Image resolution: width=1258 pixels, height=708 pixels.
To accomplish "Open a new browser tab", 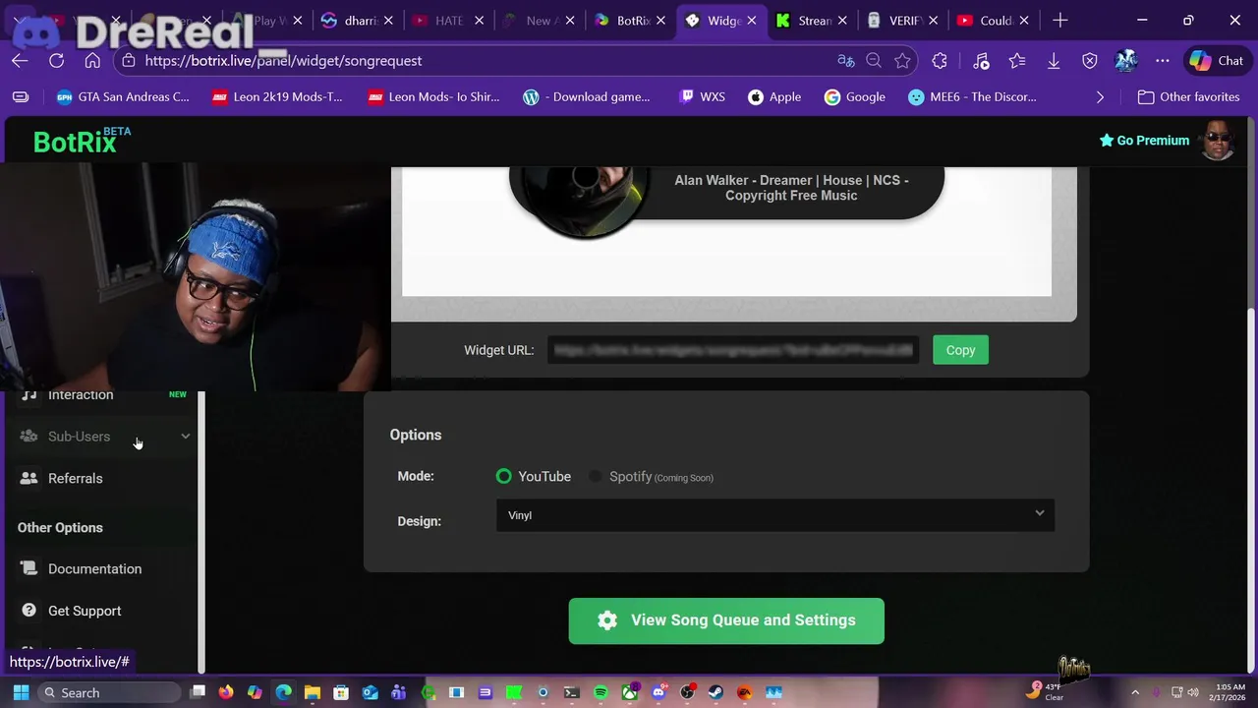I will [1059, 21].
